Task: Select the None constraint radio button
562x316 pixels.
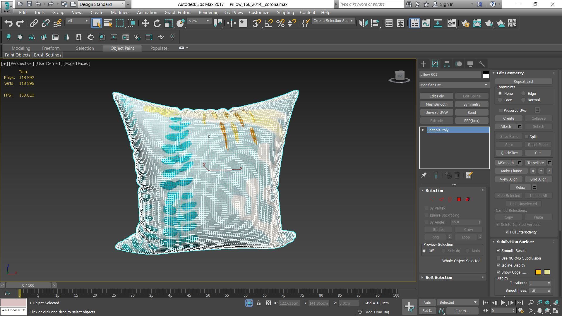Action: point(500,94)
